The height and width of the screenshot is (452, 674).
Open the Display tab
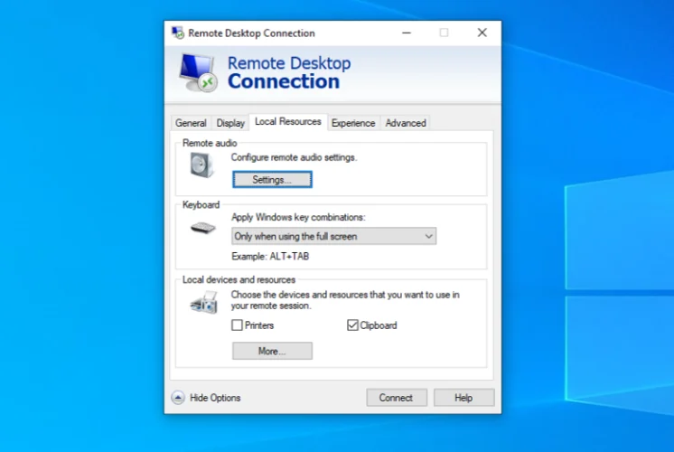point(230,123)
